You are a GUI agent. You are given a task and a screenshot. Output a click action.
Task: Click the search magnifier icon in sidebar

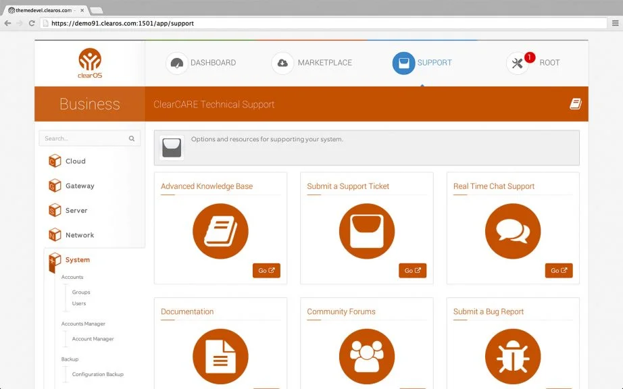pos(132,138)
